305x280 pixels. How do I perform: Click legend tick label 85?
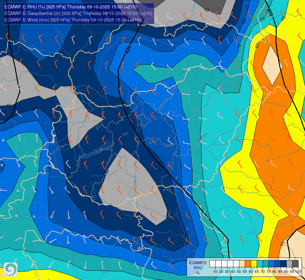pos(280,272)
